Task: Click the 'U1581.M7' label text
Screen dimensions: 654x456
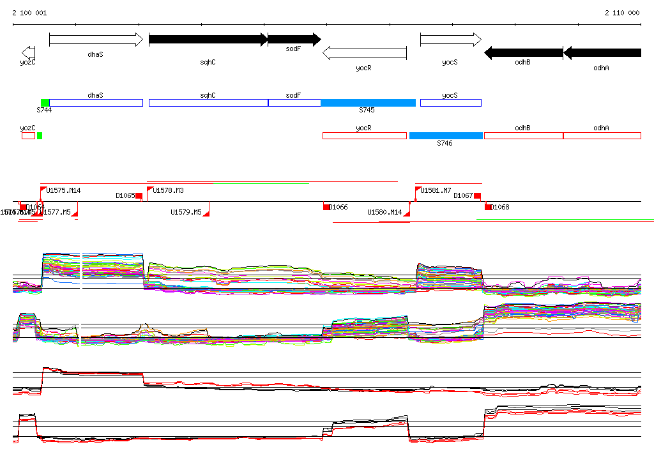Action: (436, 191)
